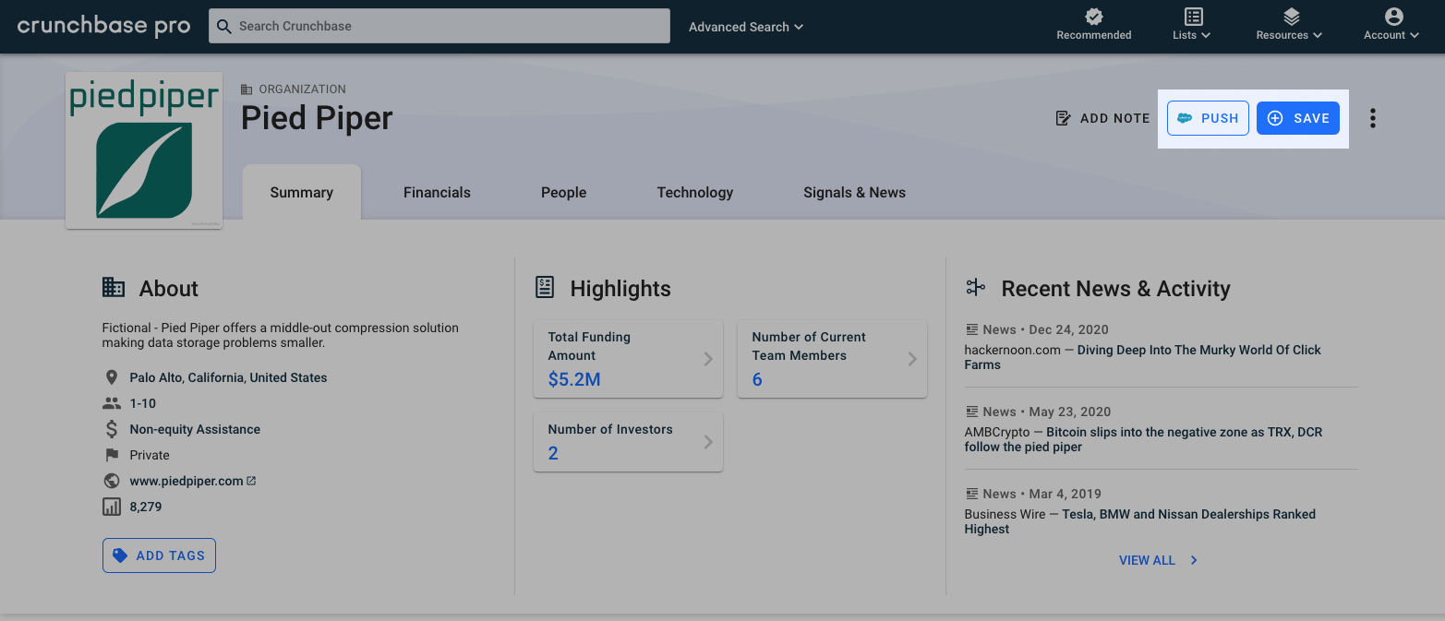Open the Lists menu

1192,25
